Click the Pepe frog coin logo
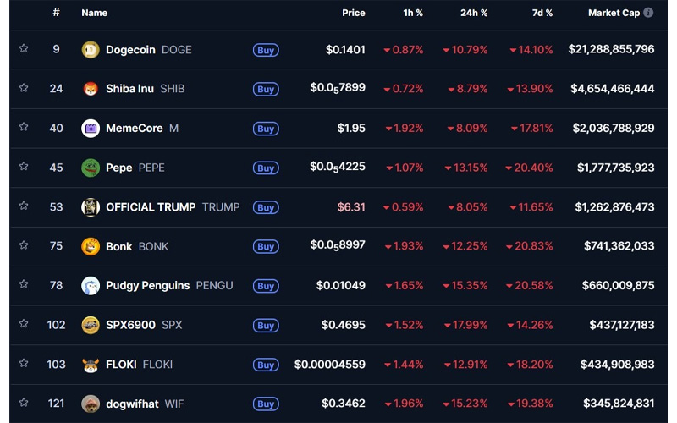The image size is (677, 423). [x=91, y=168]
